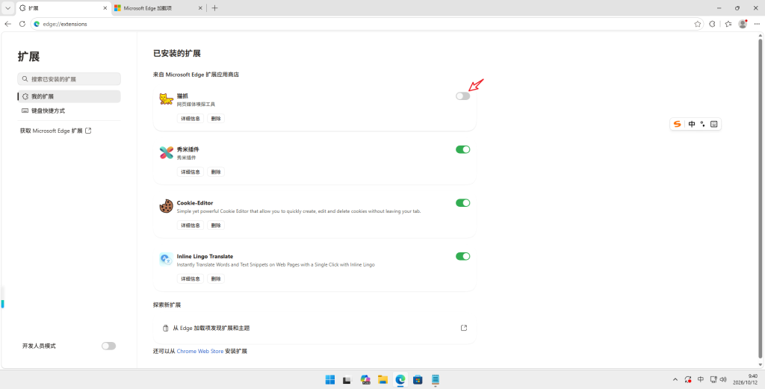Open 键盘快捷方式 in the sidebar

69,111
